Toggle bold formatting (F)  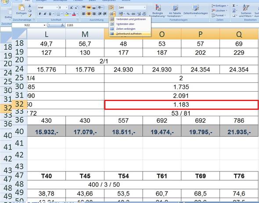[x=40, y=14]
